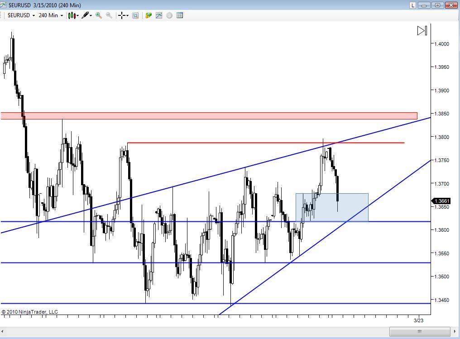Expand the chart style dropdown arrow
This screenshot has height=339, width=460.
(78, 15)
